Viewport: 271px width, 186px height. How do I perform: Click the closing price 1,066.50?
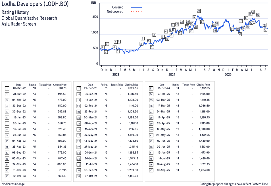click(x=204, y=106)
